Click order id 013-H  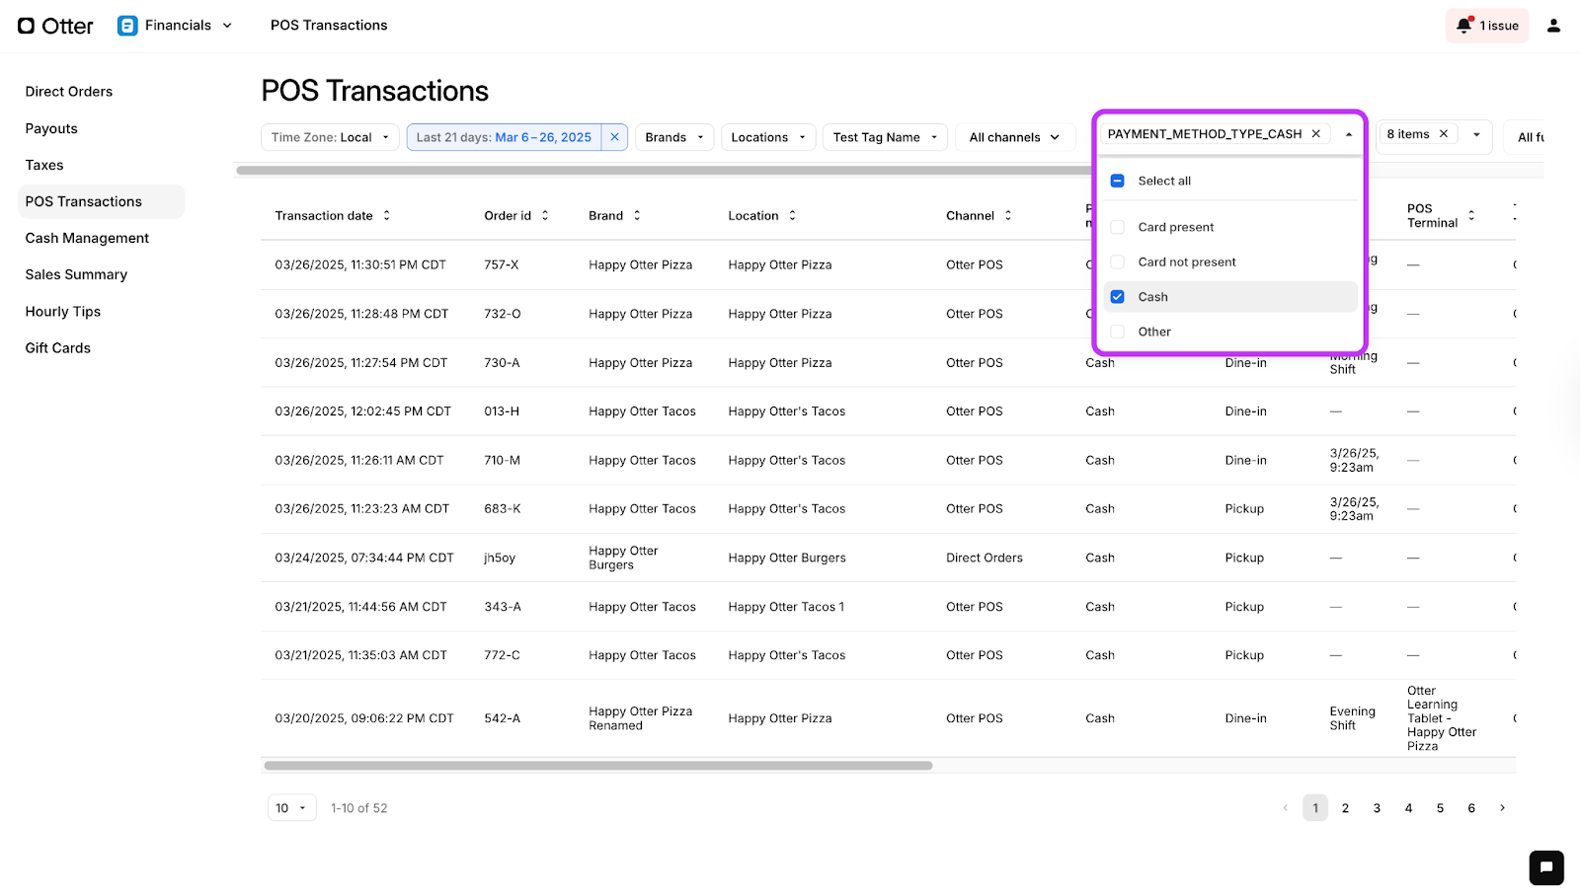click(502, 411)
